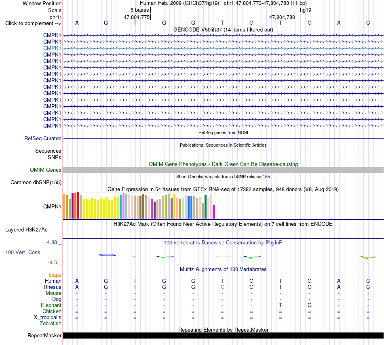Image resolution: width=384 pixels, height=345 pixels.
Task: Open the Layered H3K27Ac track label
Action: [x=26, y=230]
